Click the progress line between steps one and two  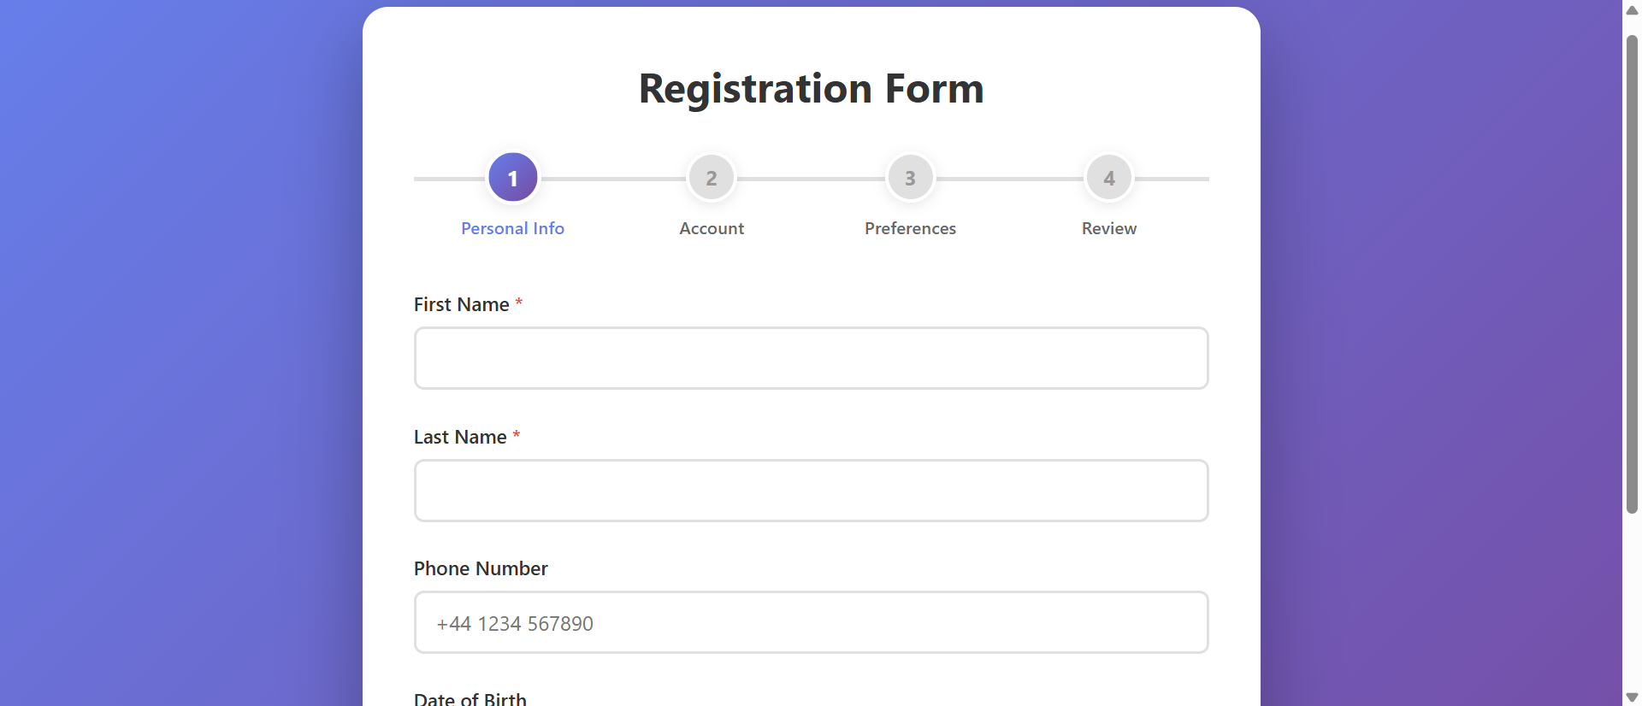click(x=611, y=178)
